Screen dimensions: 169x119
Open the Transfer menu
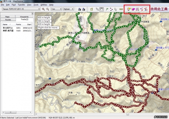pyautogui.click(x=21, y=5)
